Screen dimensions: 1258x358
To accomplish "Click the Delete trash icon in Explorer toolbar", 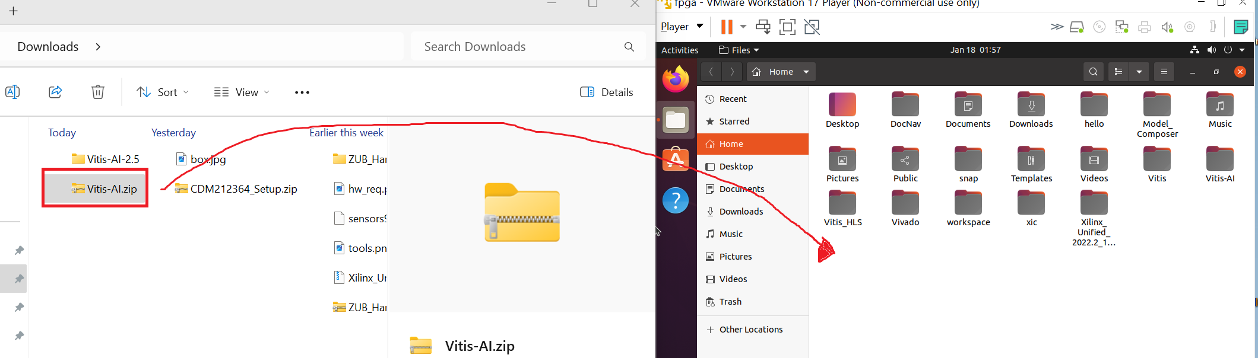I will pyautogui.click(x=98, y=92).
